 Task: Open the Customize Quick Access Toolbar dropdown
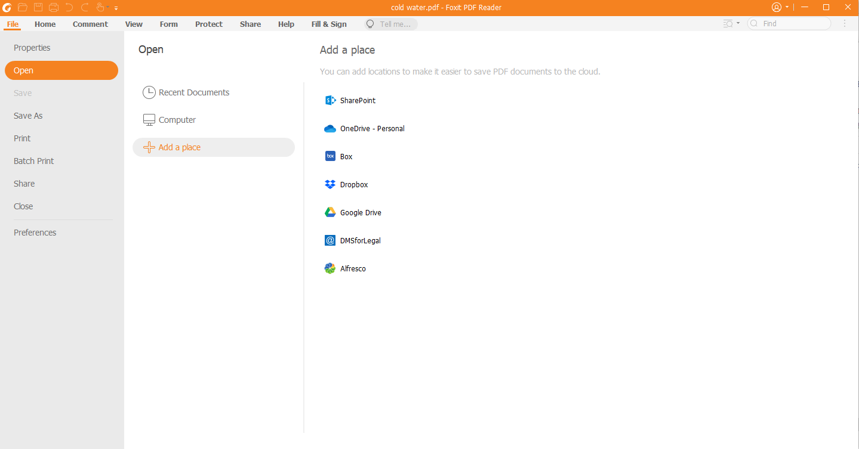(x=116, y=8)
